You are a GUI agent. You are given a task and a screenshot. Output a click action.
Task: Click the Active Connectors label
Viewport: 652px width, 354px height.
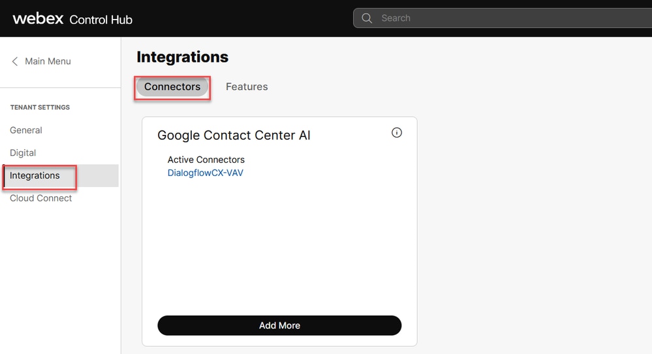(206, 160)
